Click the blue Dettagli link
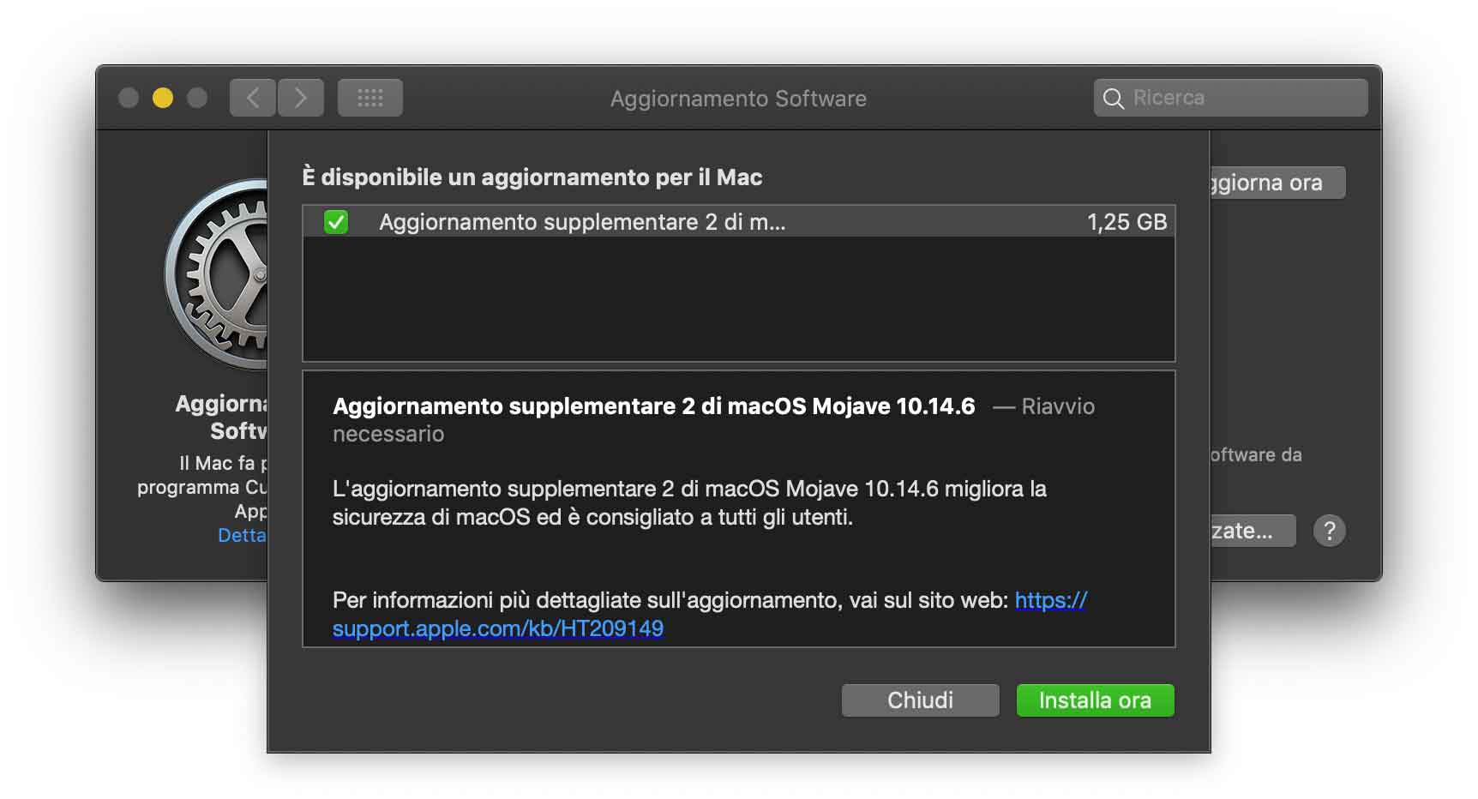The width and height of the screenshot is (1478, 799). (242, 536)
